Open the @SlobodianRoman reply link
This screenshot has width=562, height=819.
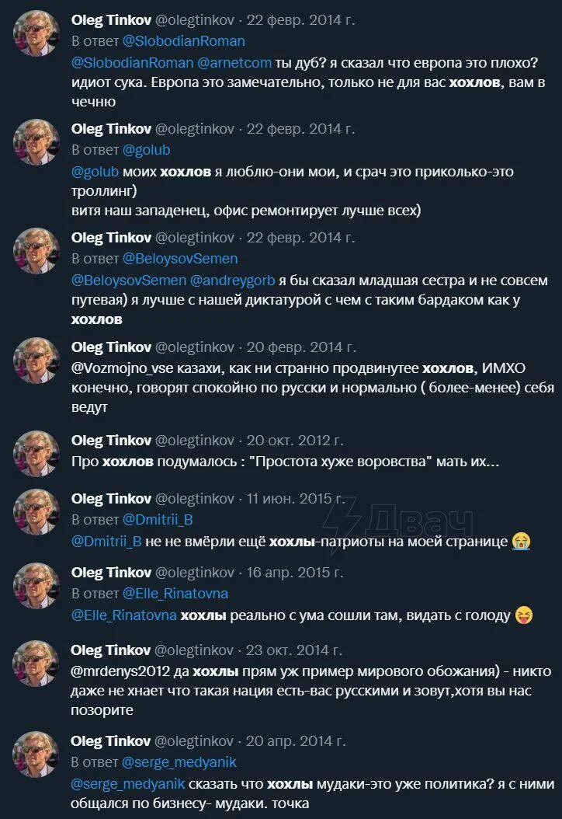(184, 41)
